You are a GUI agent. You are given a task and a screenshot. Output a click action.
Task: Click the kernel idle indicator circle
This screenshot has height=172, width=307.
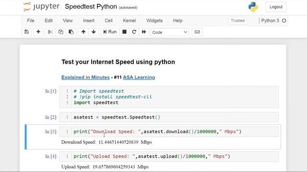click(x=284, y=21)
